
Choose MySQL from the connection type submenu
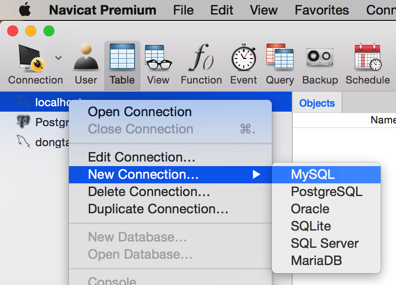(x=312, y=174)
